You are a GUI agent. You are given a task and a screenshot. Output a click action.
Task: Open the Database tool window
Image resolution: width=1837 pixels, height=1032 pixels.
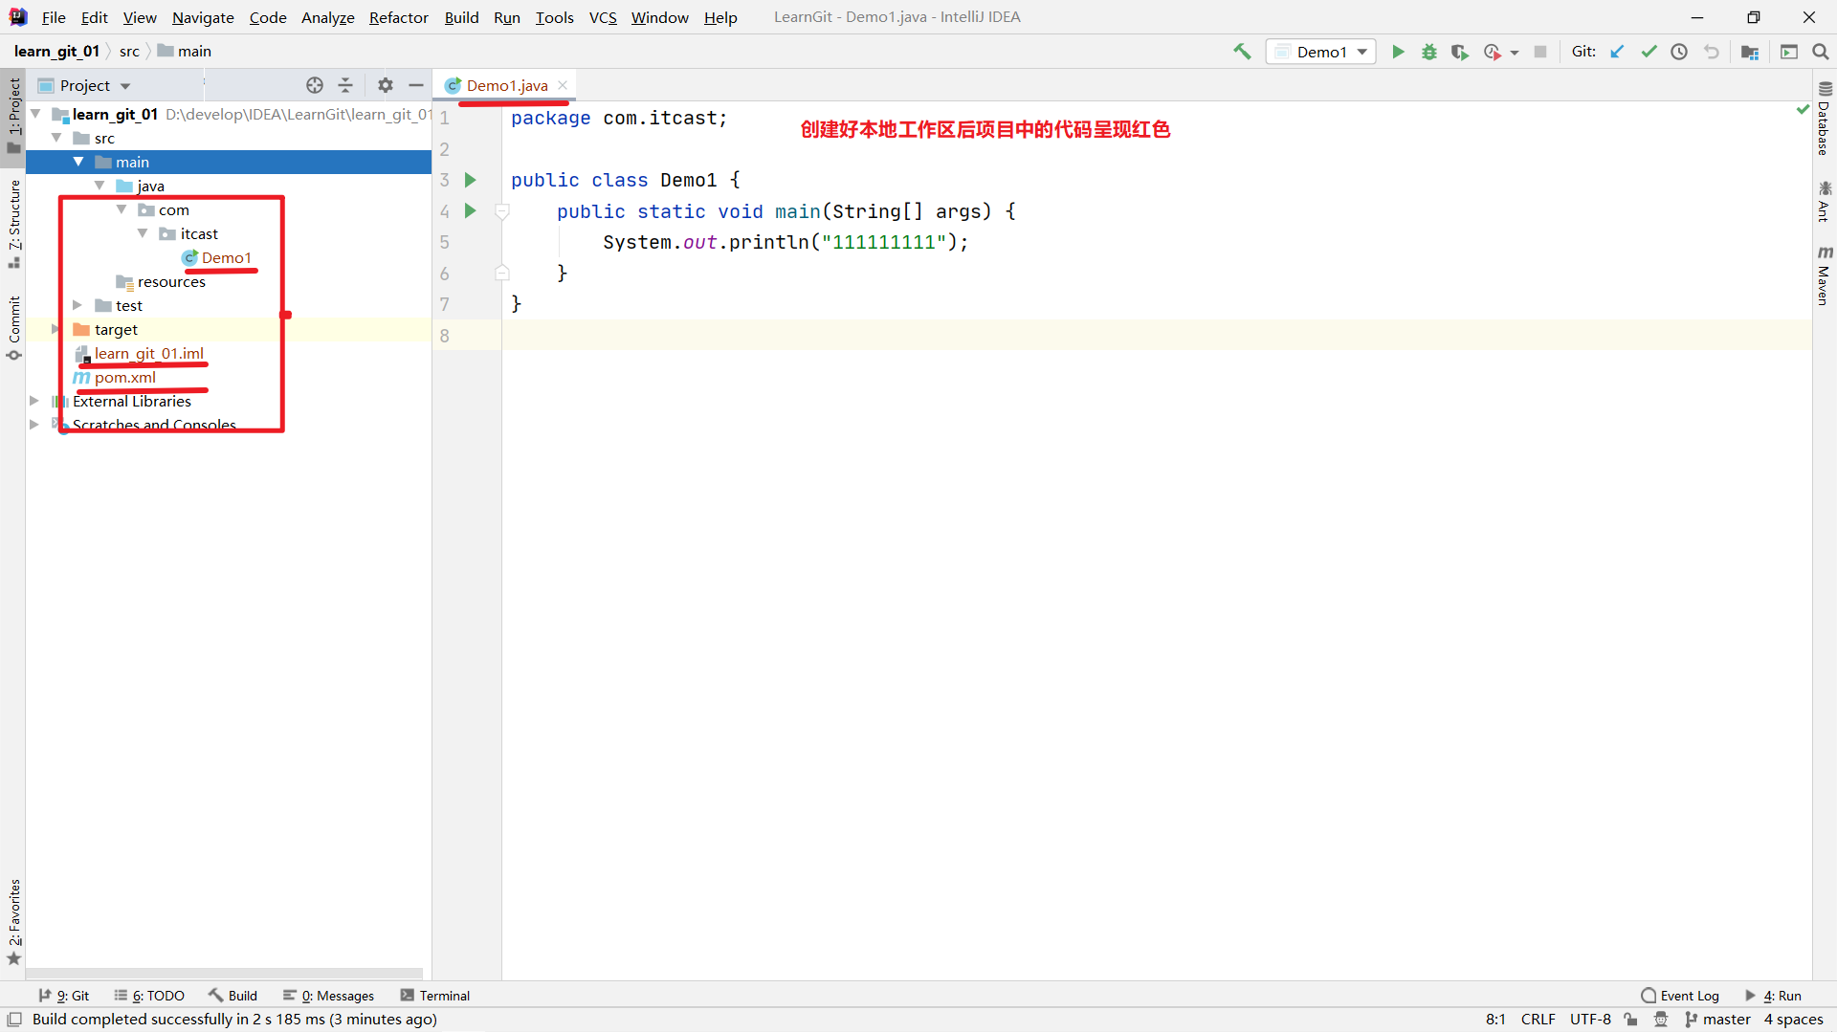click(1825, 119)
